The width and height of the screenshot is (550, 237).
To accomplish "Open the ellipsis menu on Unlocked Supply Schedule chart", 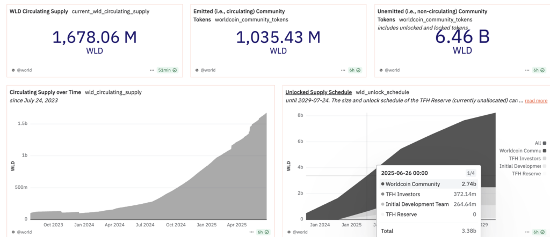I will (x=527, y=232).
